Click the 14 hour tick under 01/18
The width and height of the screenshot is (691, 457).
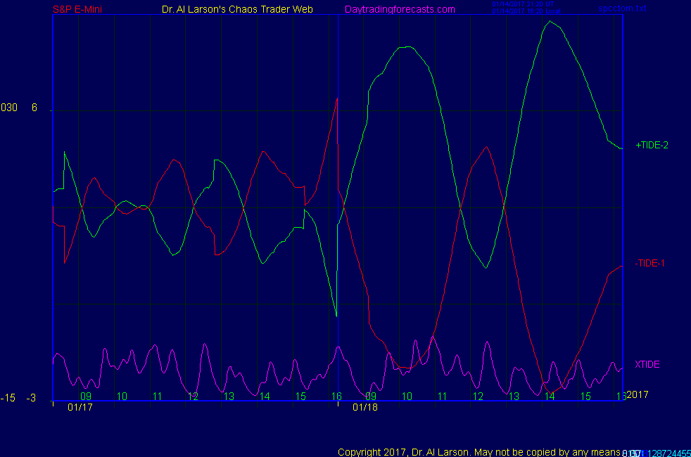[550, 397]
